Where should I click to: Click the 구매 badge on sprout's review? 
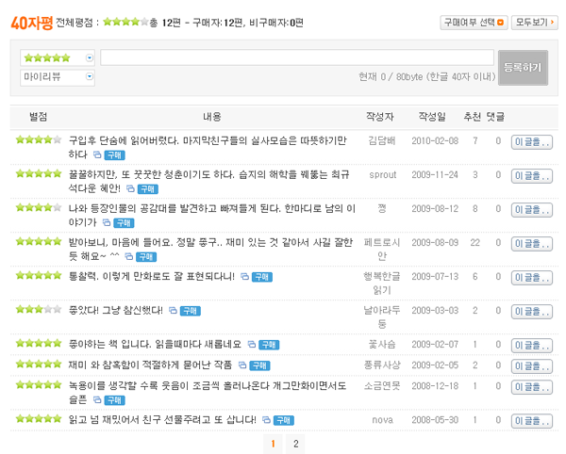point(148,189)
